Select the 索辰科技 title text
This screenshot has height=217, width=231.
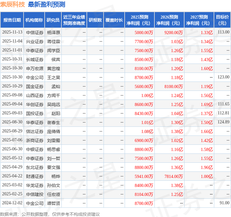(12, 4)
